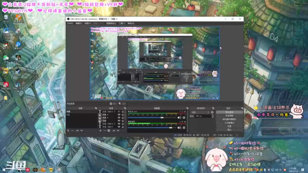The image size is (308, 173).
Task: Move scene down with the down arrow under the 场景 list
Action: [82, 130]
